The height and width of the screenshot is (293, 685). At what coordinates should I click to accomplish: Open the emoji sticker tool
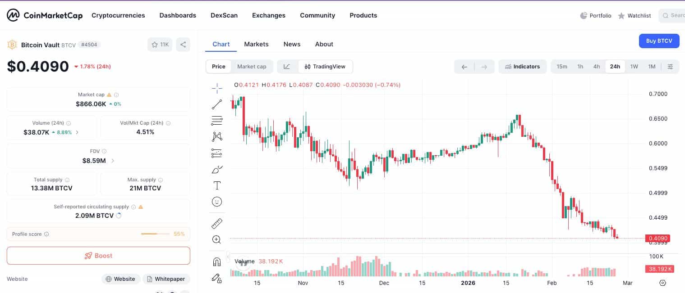pyautogui.click(x=217, y=202)
